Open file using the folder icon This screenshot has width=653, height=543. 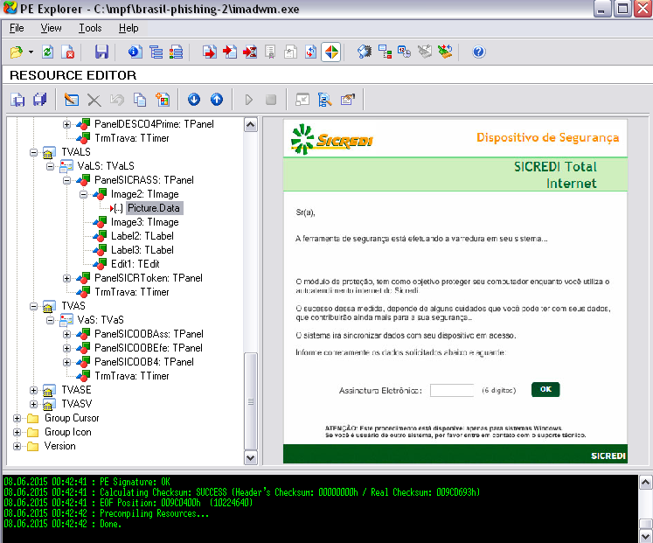(x=17, y=52)
